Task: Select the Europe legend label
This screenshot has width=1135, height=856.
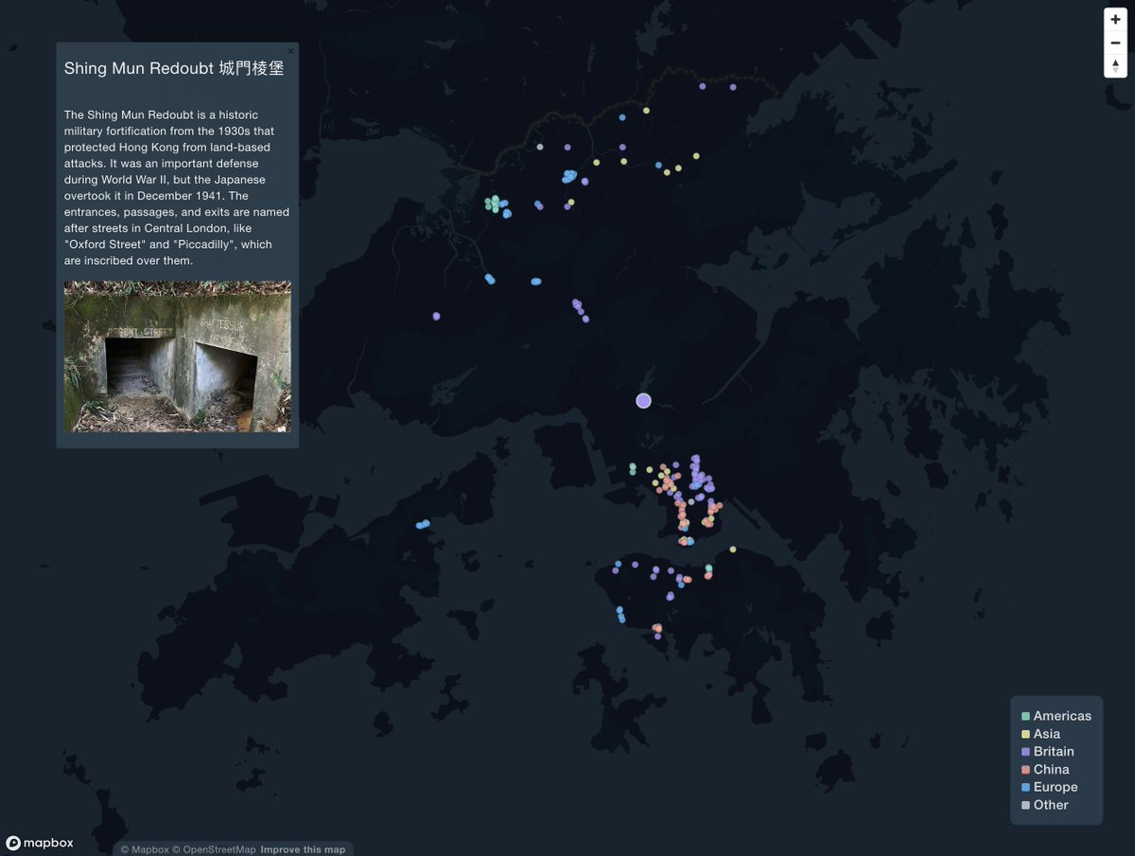Action: coord(1056,788)
